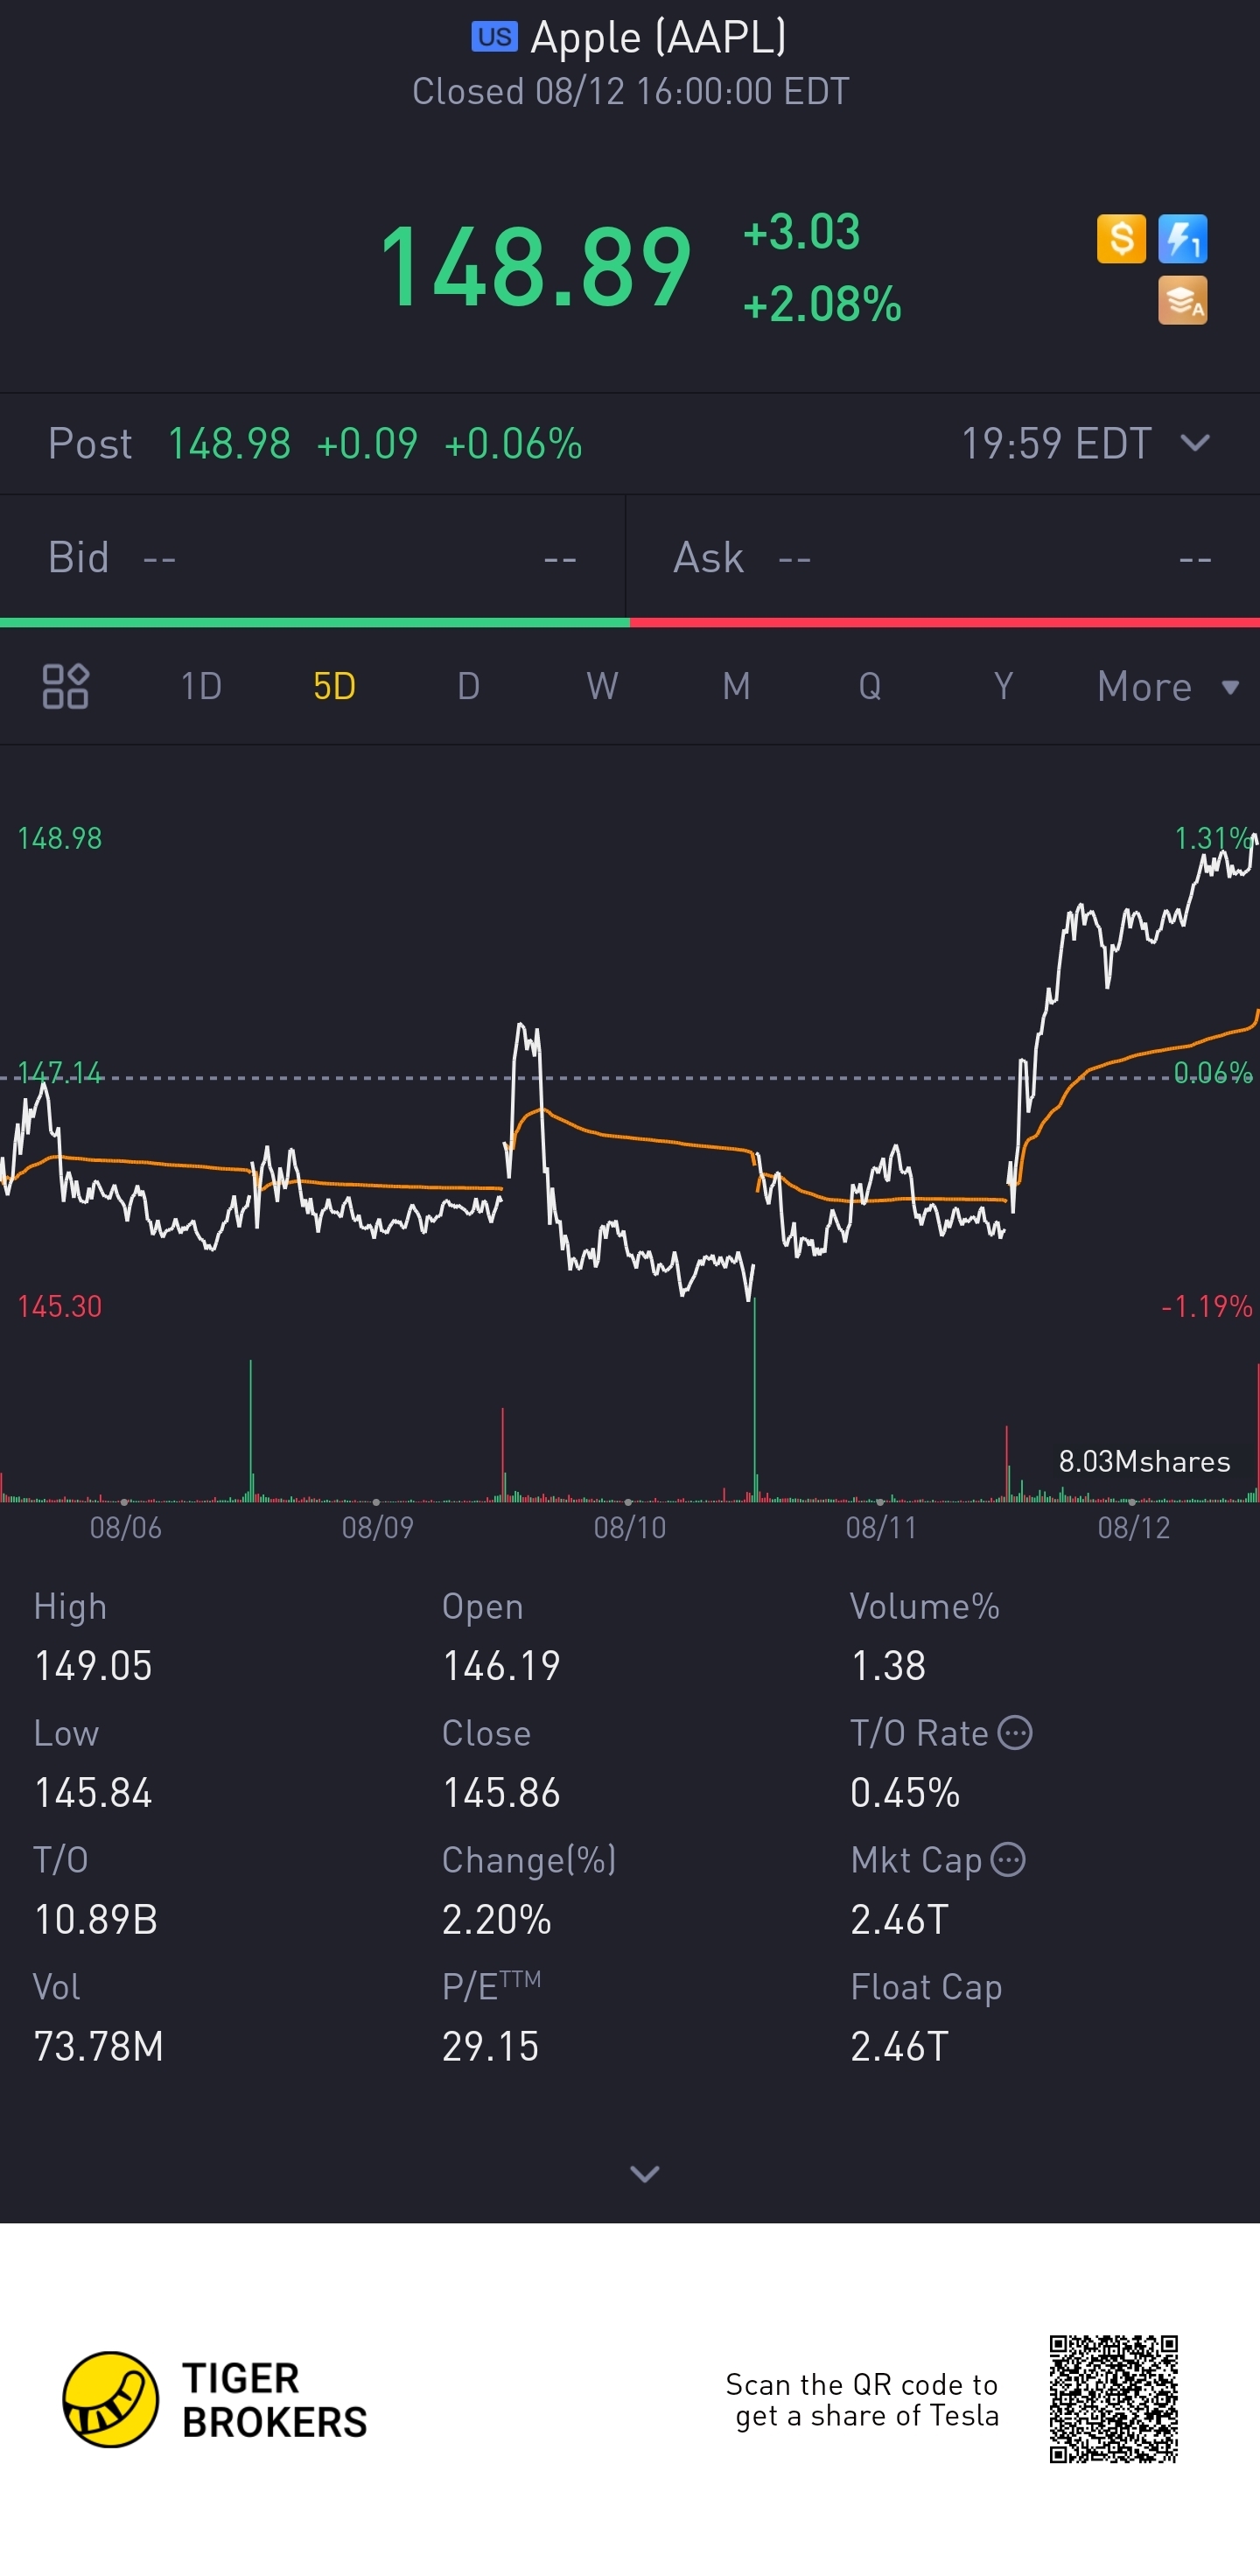Tap the 08/12 date marker on chart
The image size is (1260, 2576).
click(x=1133, y=1527)
